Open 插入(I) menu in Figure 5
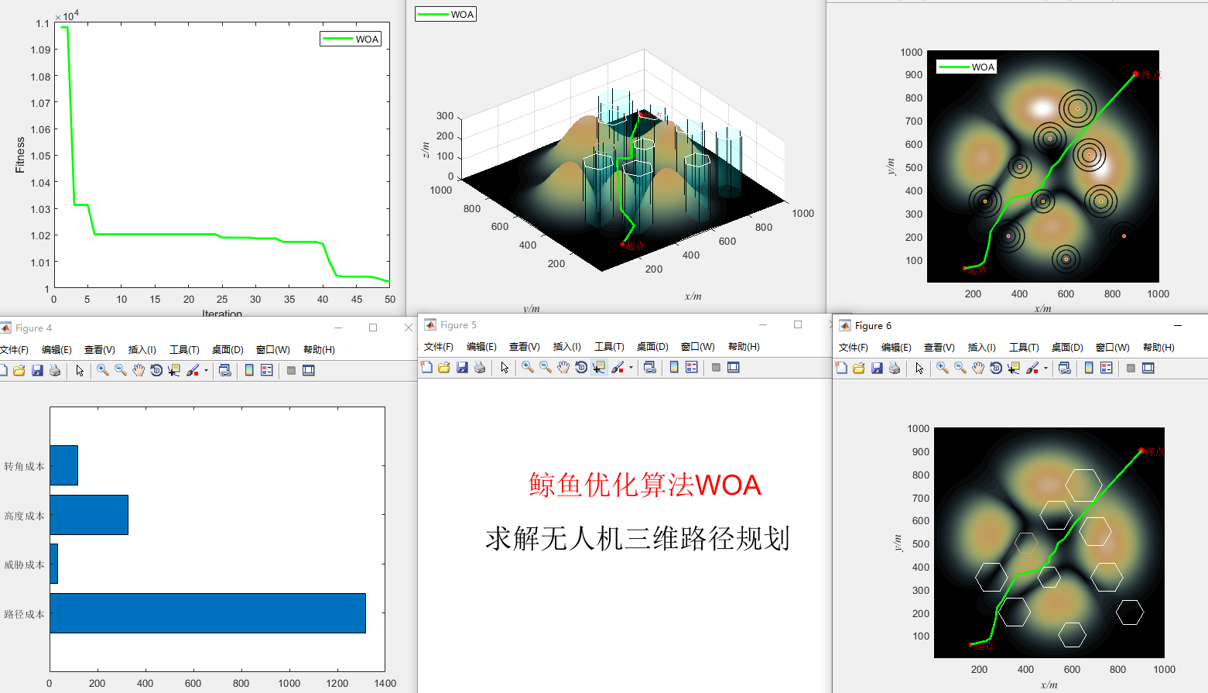This screenshot has height=693, width=1208. [x=566, y=347]
